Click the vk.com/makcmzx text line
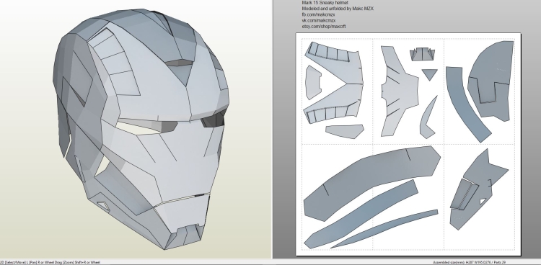541x265 pixels. click(x=319, y=20)
